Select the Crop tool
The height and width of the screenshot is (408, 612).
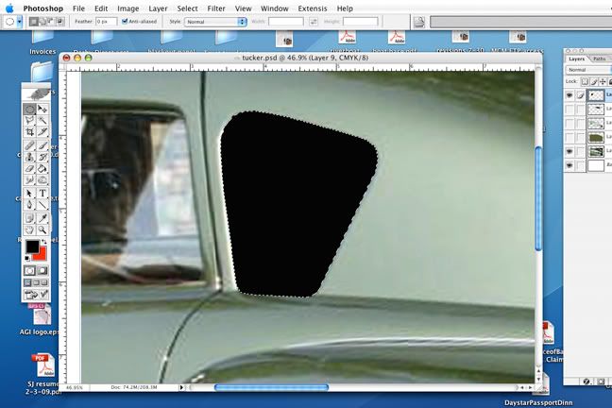[x=29, y=132]
